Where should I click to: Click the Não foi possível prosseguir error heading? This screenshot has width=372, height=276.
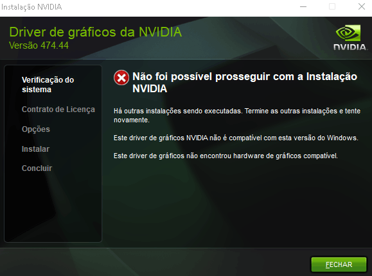[245, 83]
